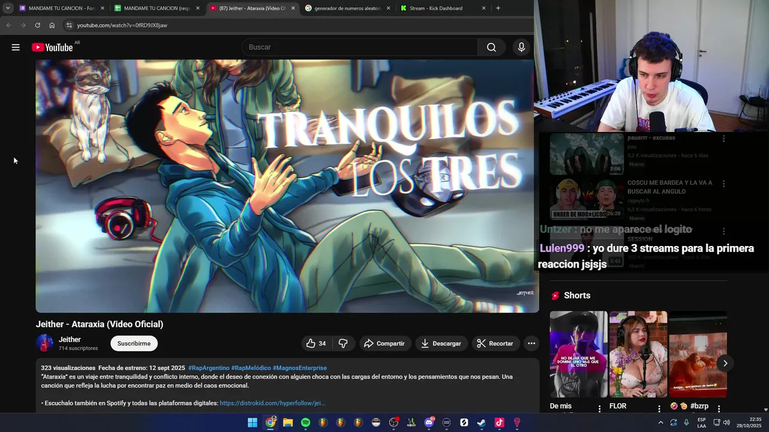Like the video with thumbs up
Screen dimensions: 769x432
click(316, 343)
